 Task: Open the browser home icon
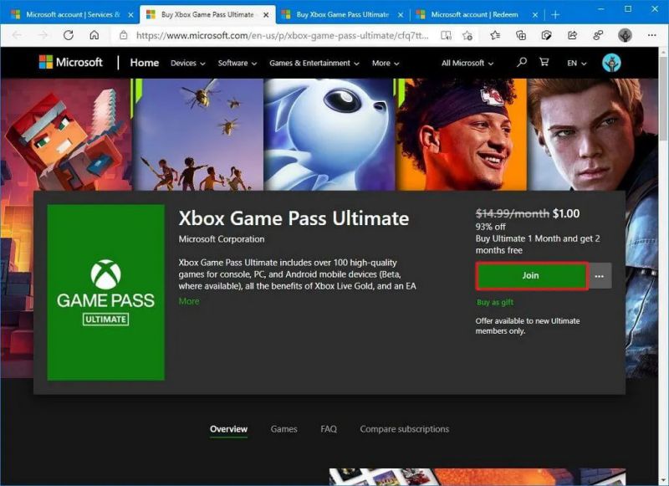point(94,35)
